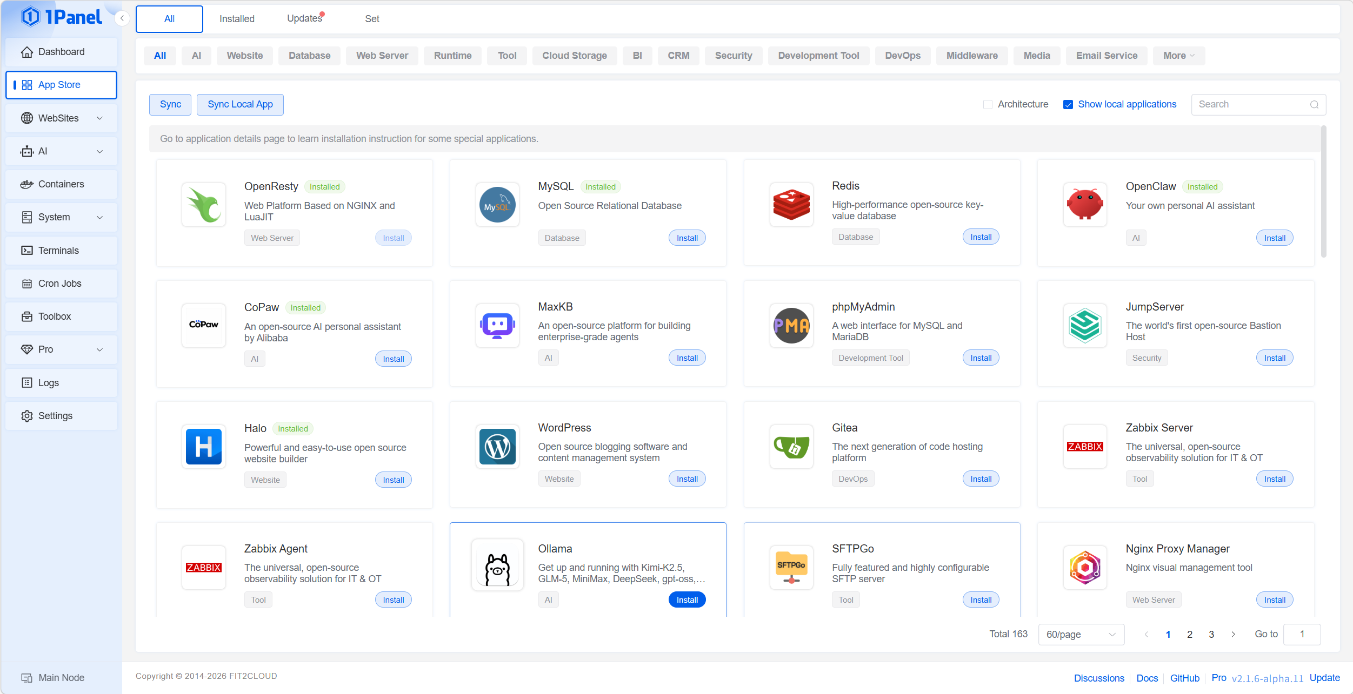Image resolution: width=1353 pixels, height=694 pixels.
Task: Open the Gitea app icon
Action: click(x=791, y=446)
